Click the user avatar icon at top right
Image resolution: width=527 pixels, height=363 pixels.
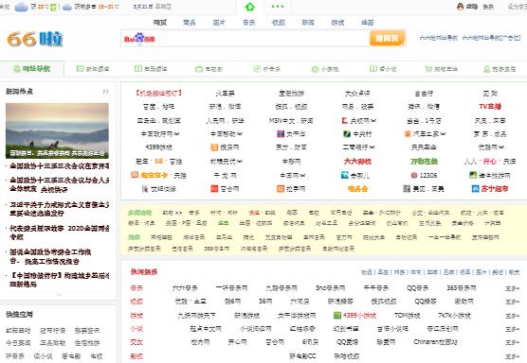pyautogui.click(x=460, y=7)
